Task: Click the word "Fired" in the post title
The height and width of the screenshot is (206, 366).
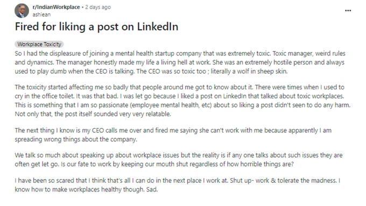Action: [x=27, y=26]
